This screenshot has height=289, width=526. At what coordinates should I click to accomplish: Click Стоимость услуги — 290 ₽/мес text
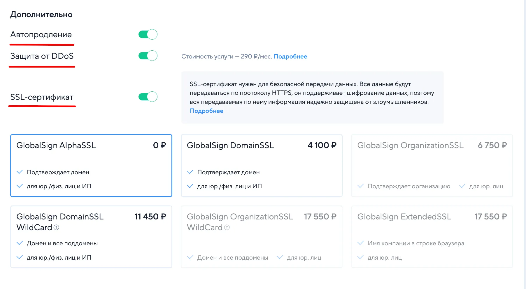tap(227, 56)
